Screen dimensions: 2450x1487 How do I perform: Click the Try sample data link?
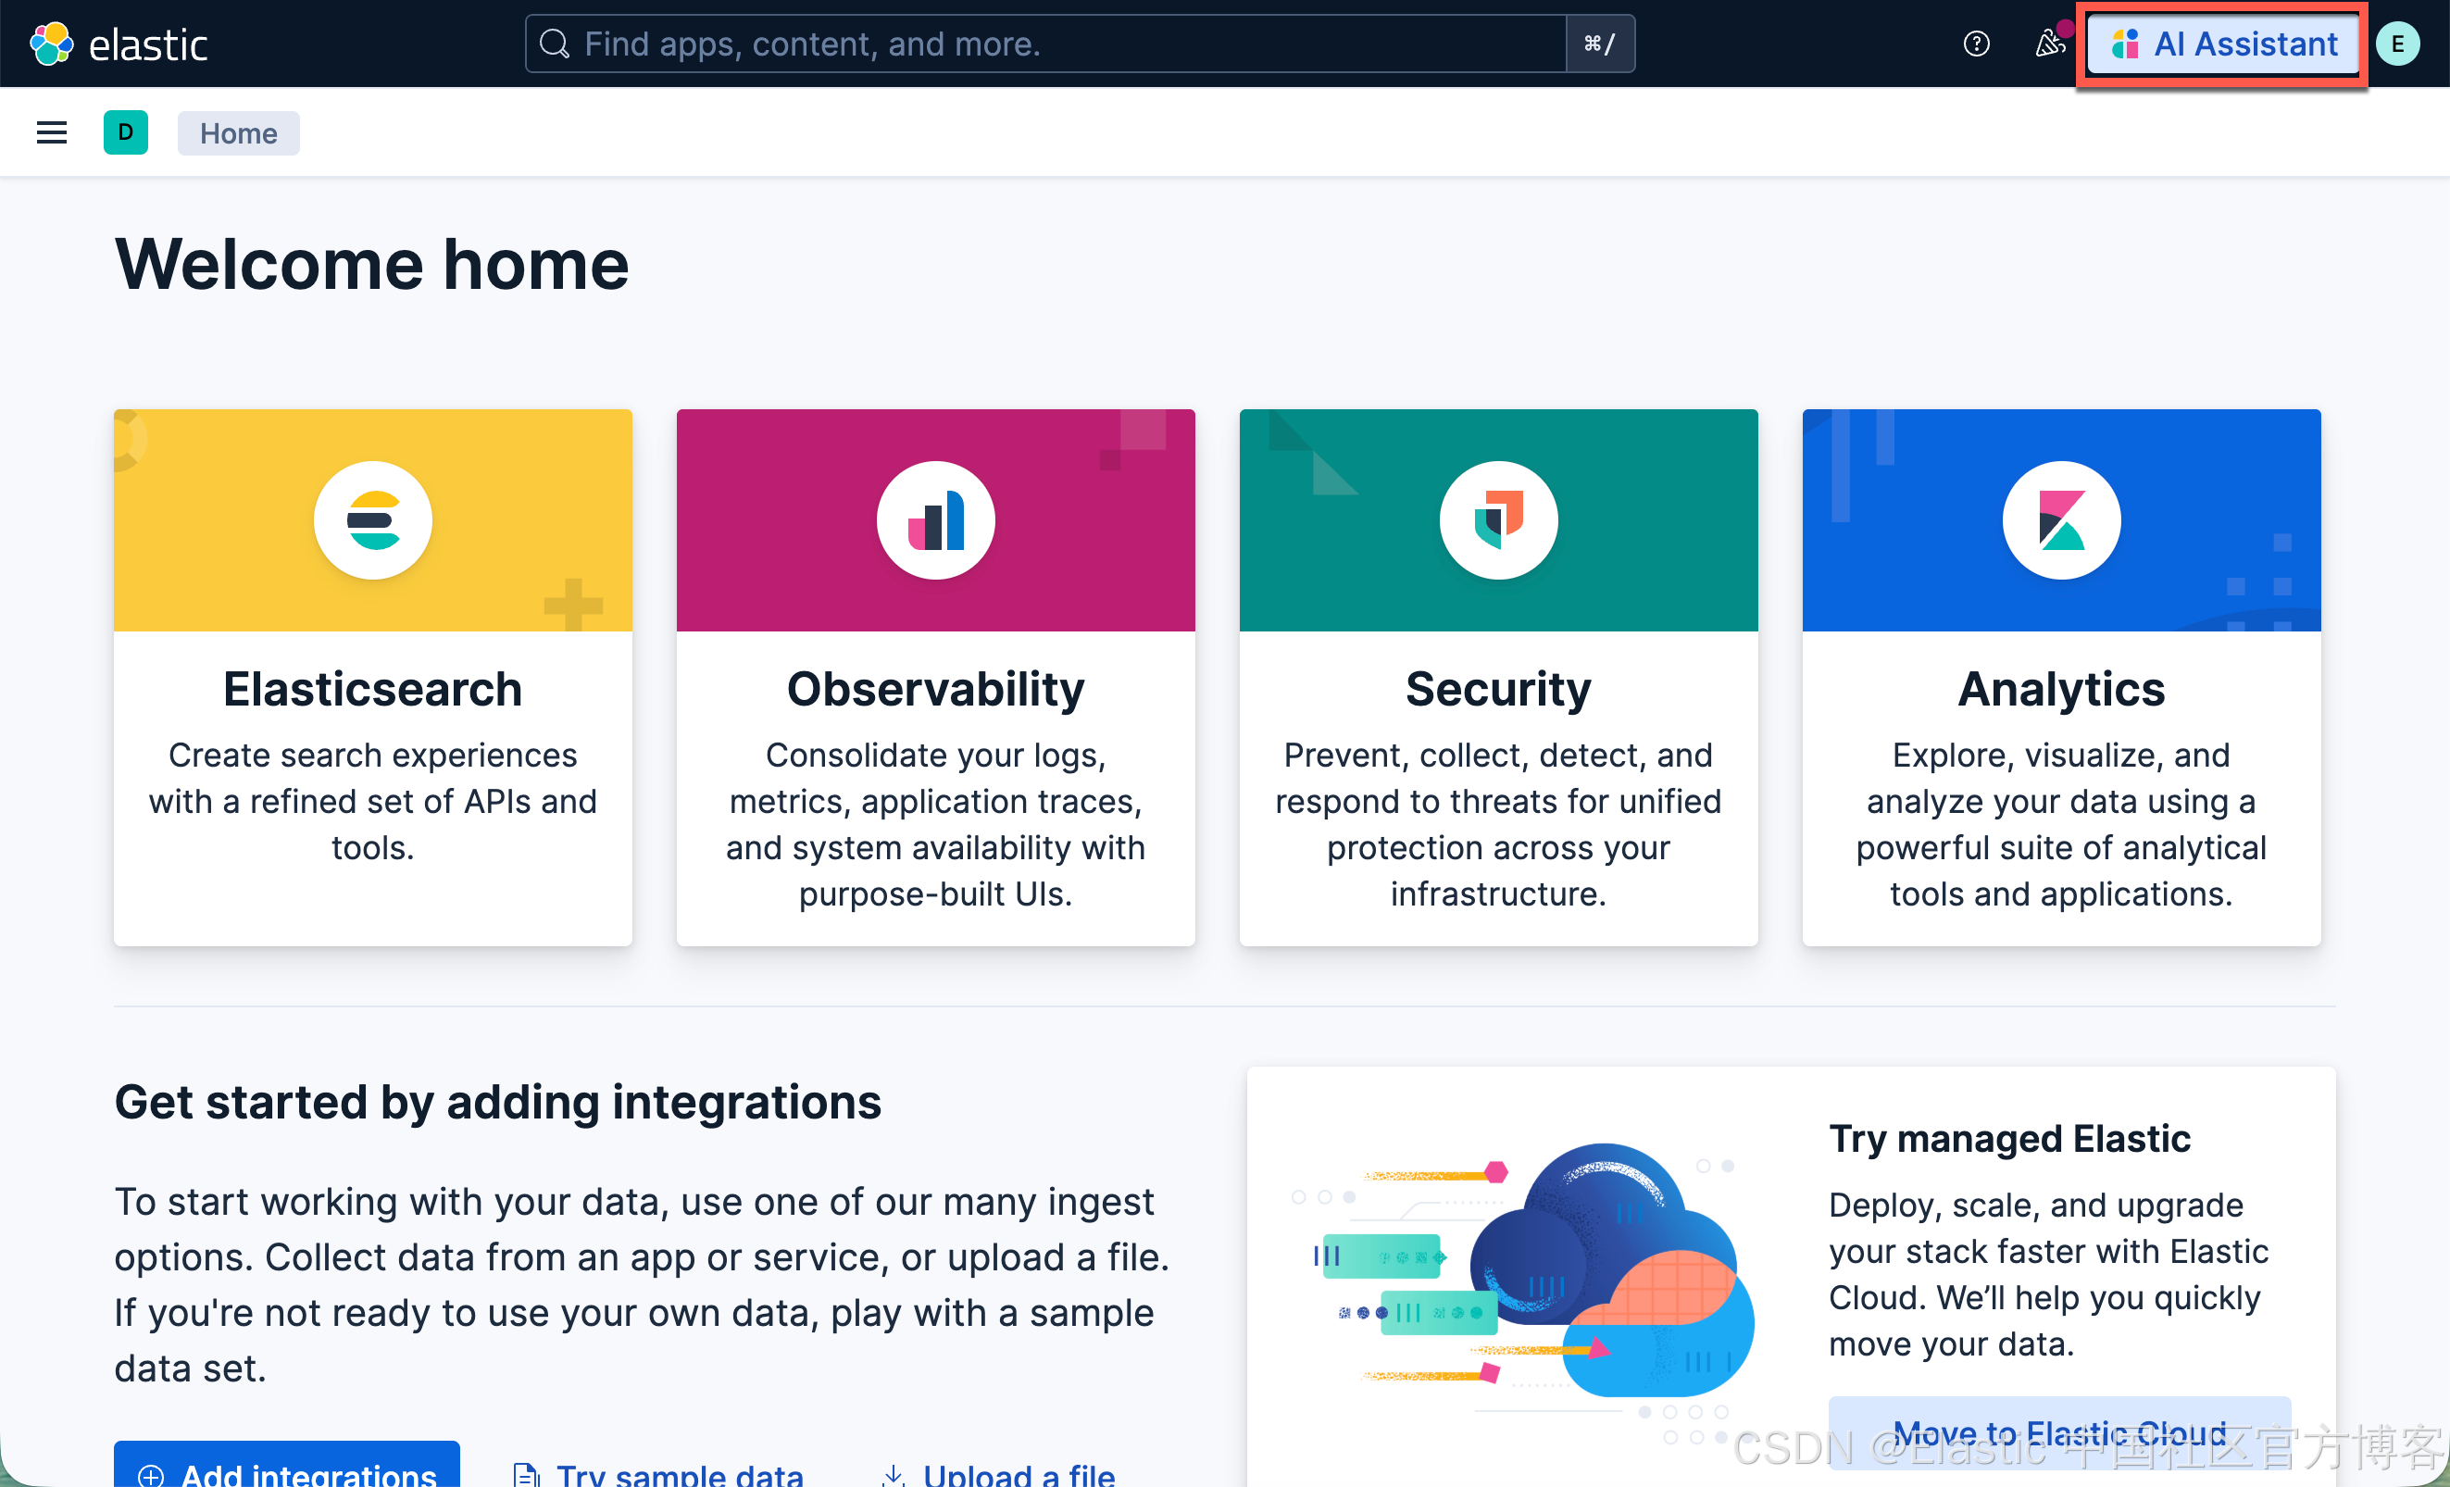pyautogui.click(x=659, y=1471)
